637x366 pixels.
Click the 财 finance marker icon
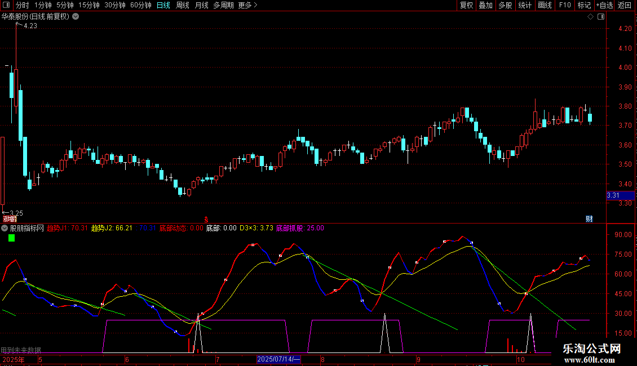[x=589, y=219]
